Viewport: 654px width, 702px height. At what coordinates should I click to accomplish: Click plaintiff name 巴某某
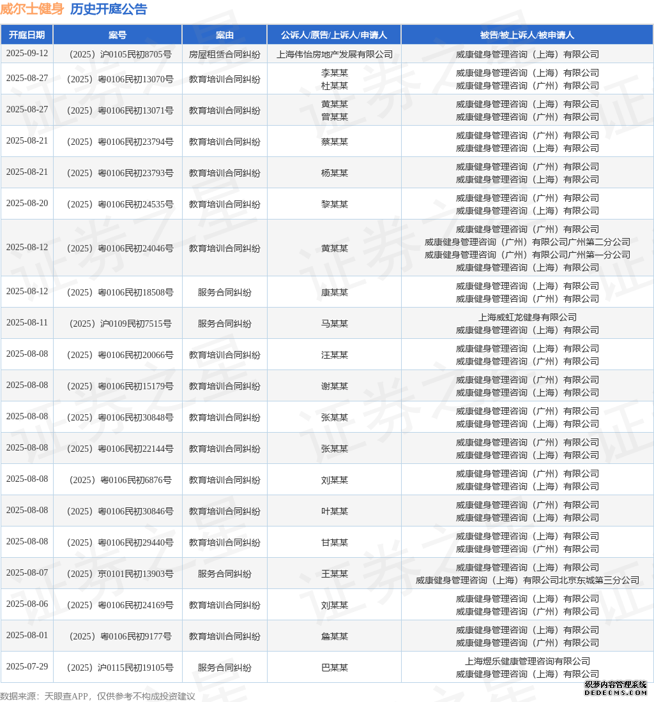pyautogui.click(x=334, y=668)
